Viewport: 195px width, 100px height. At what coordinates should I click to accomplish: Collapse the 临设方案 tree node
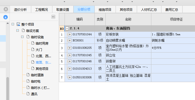17,31
